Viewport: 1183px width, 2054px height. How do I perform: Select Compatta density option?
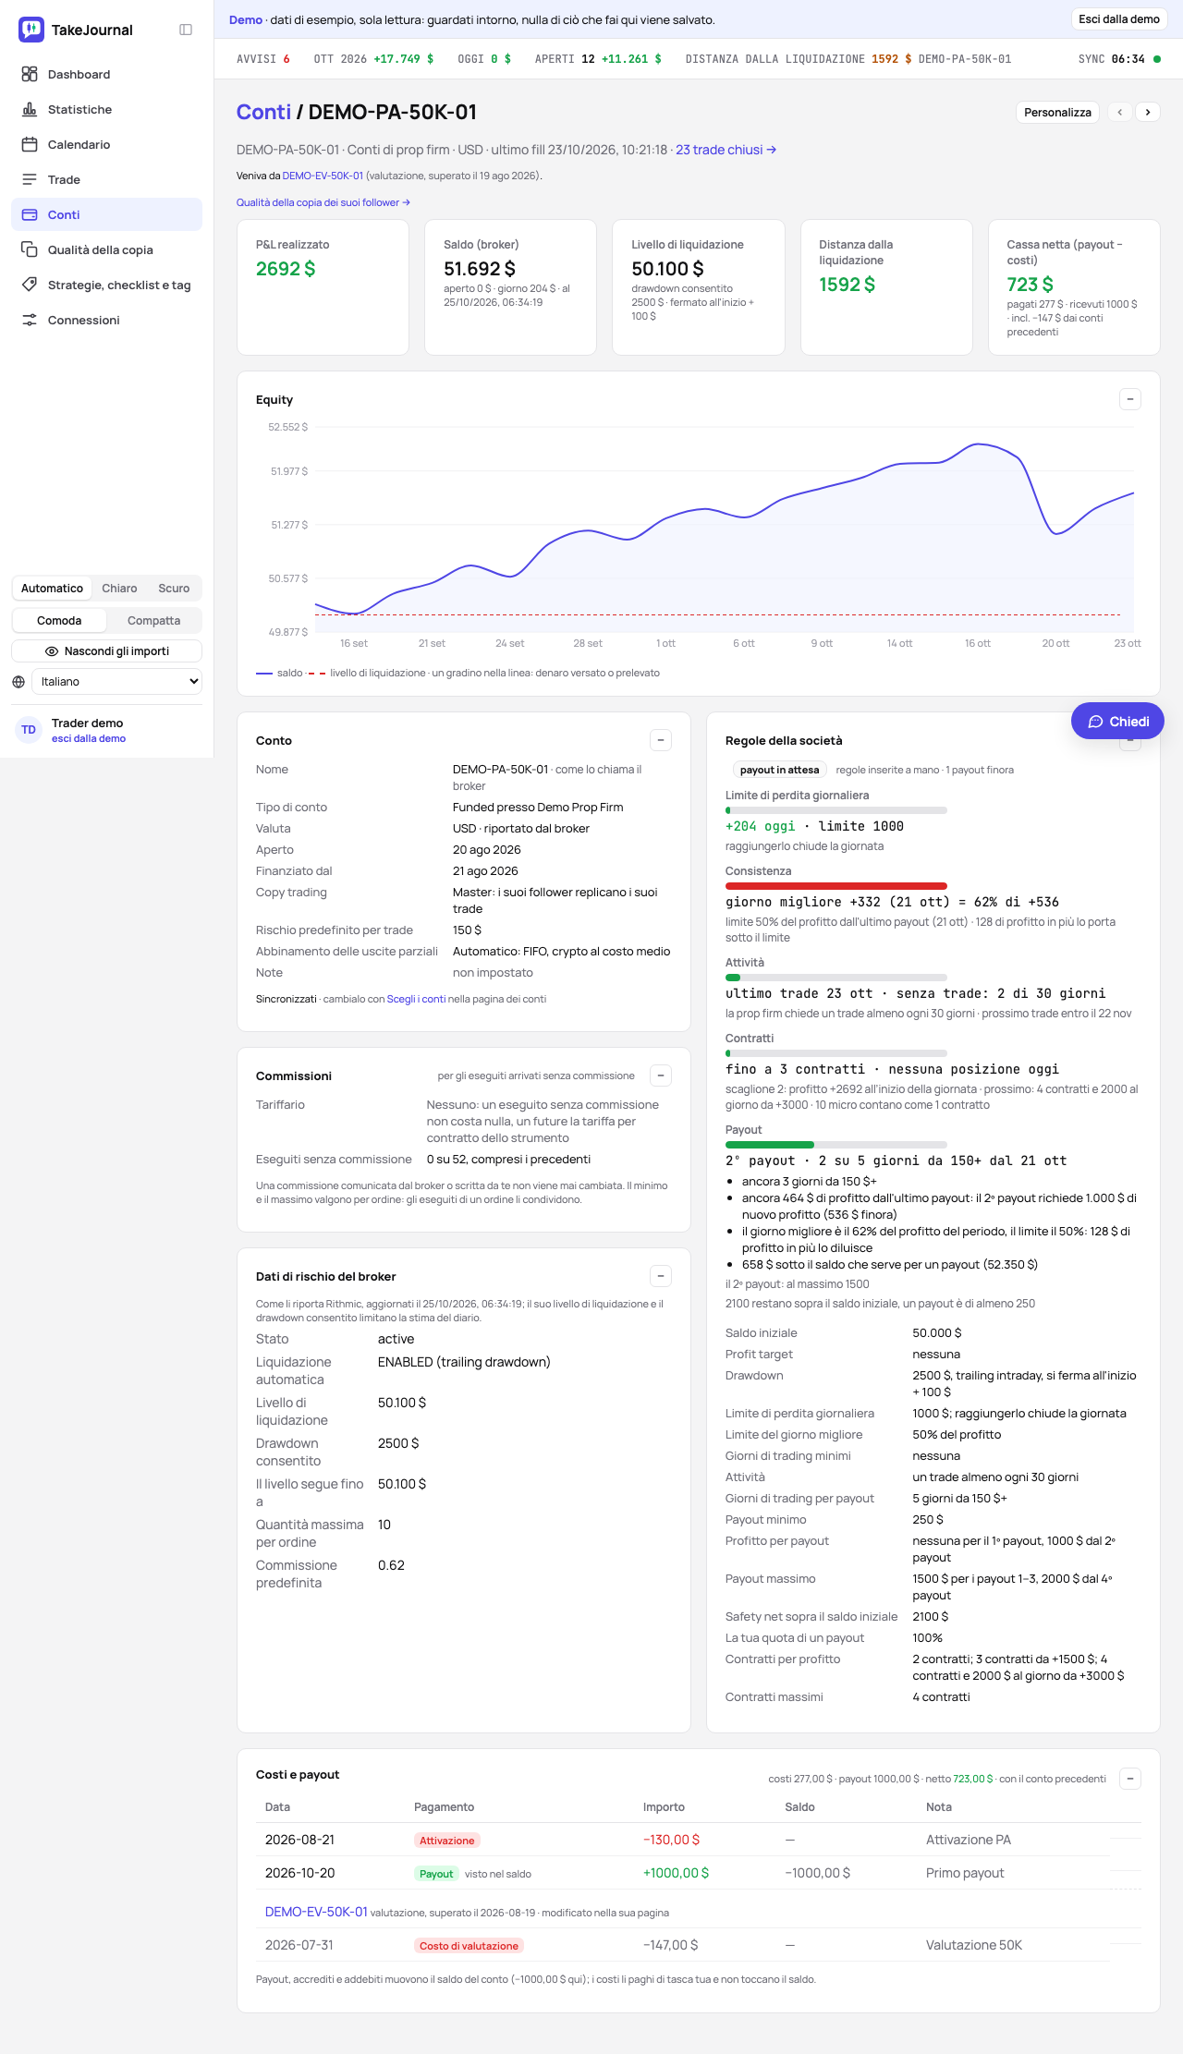coord(153,620)
